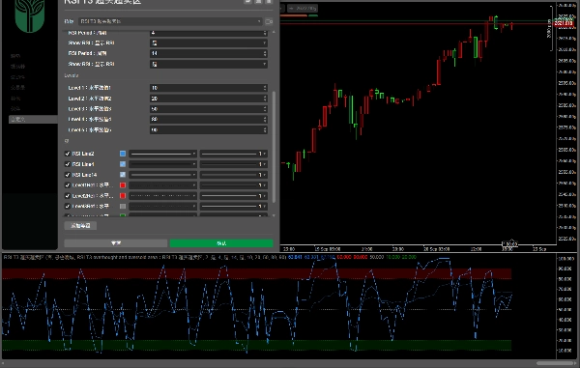Open RSI Line4 line style dropdown
The height and width of the screenshot is (368, 580).
(x=162, y=164)
